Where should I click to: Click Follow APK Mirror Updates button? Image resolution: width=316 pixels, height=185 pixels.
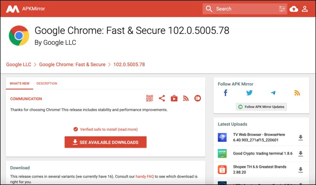[261, 107]
